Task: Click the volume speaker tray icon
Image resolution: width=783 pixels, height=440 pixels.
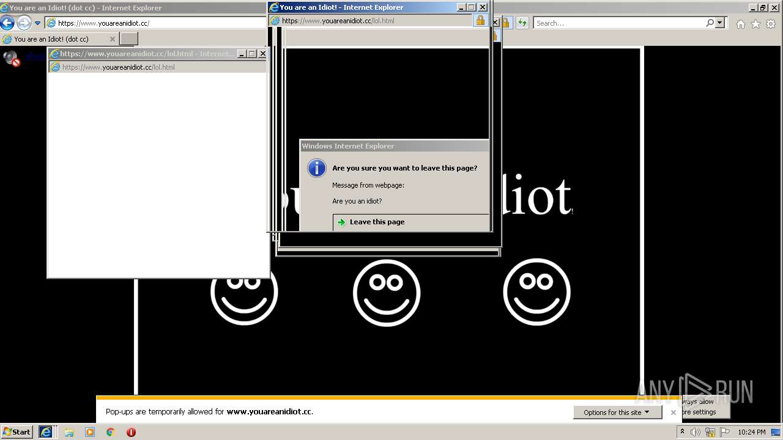Action: pos(696,432)
